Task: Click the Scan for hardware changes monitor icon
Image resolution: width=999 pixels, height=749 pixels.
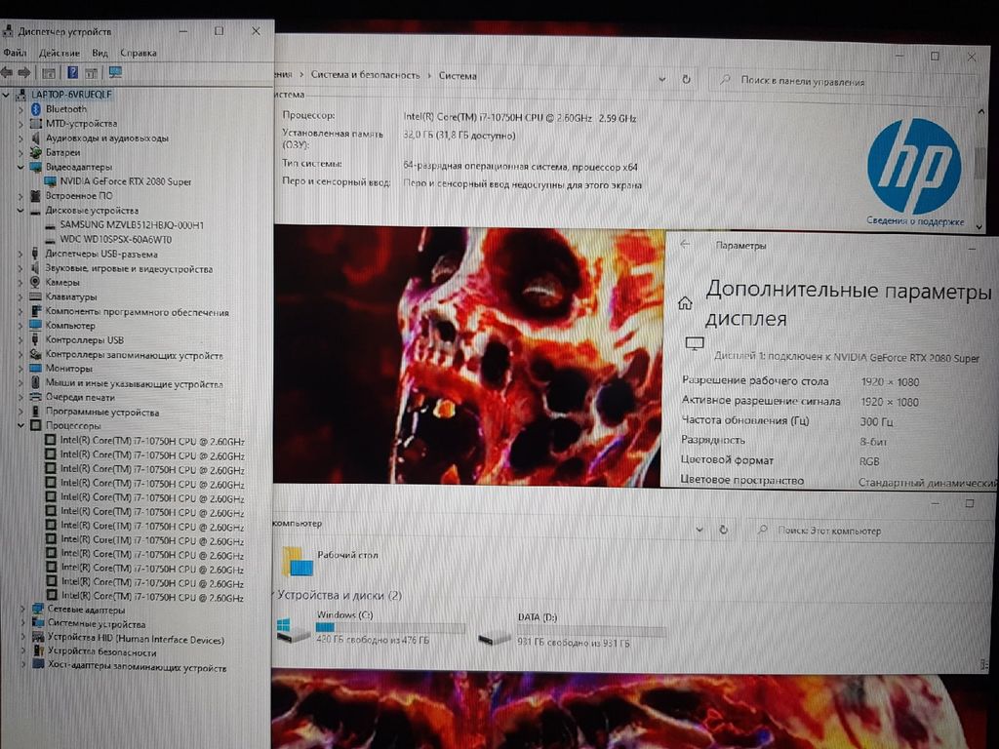Action: (x=115, y=73)
